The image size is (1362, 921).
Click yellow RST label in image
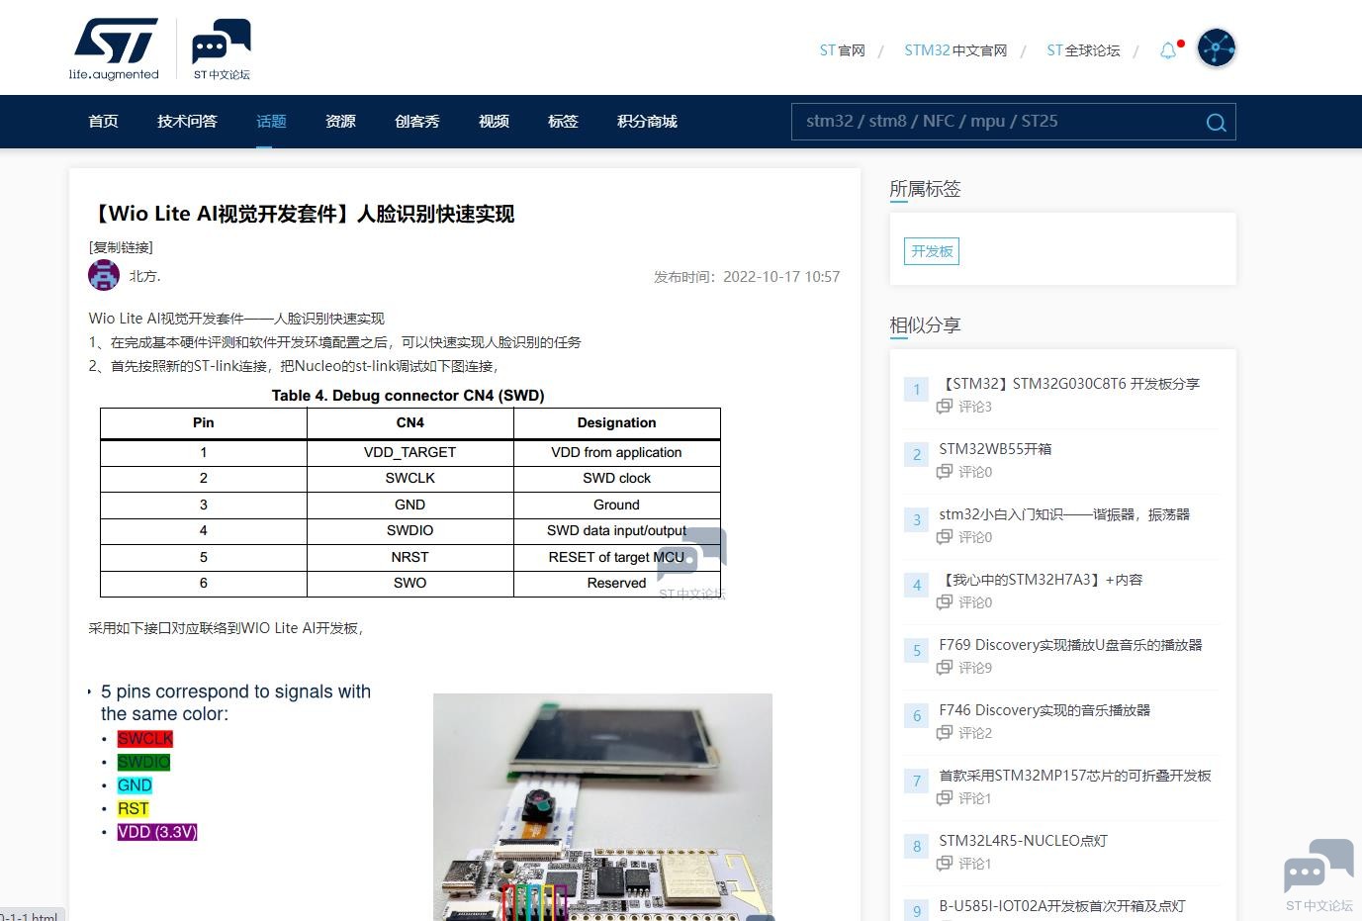pyautogui.click(x=133, y=809)
